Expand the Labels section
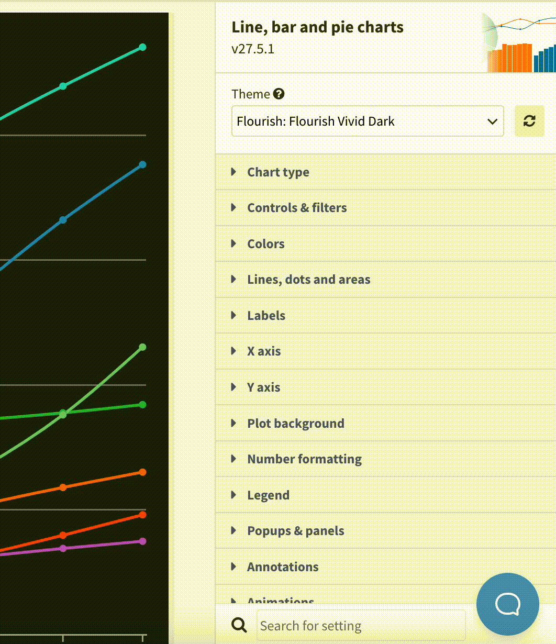This screenshot has width=556, height=644. pos(266,316)
